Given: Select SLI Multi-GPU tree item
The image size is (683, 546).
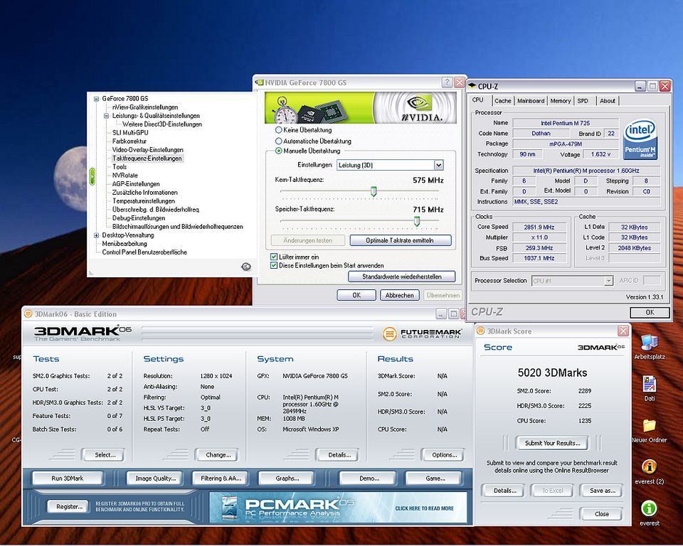Looking at the screenshot, I should click(130, 133).
